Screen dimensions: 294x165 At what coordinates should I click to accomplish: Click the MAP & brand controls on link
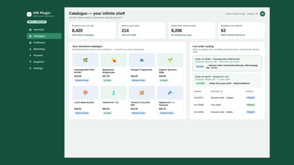pyautogui.click(x=233, y=35)
